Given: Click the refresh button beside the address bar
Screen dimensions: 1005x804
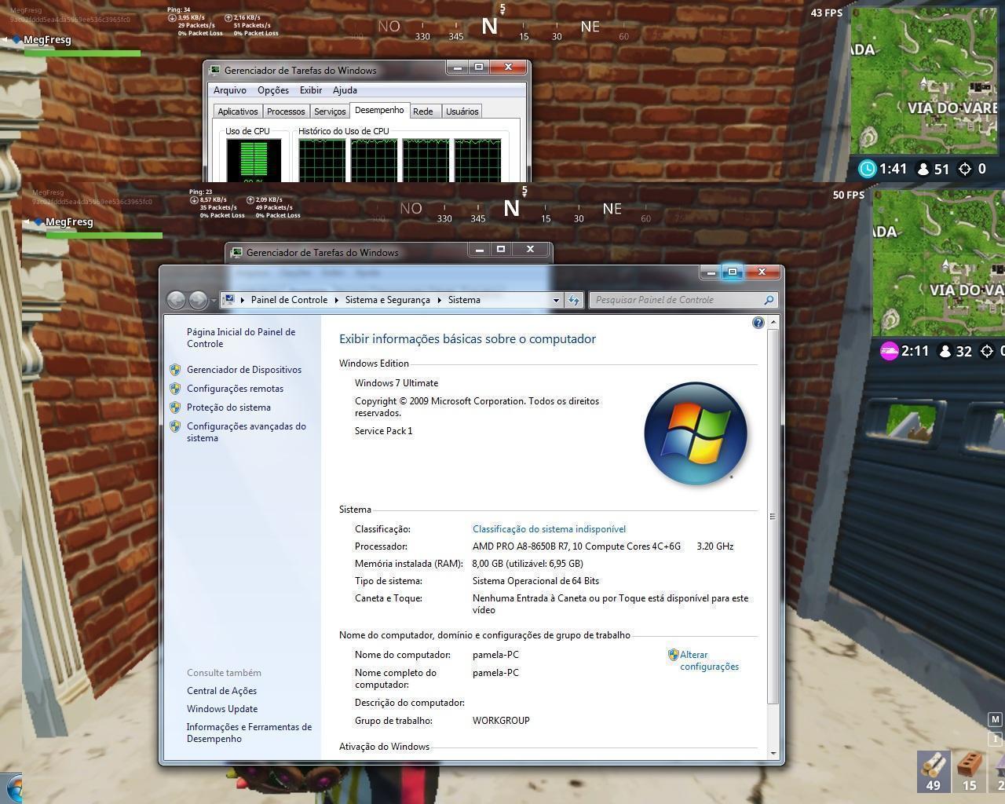Looking at the screenshot, I should pyautogui.click(x=573, y=300).
